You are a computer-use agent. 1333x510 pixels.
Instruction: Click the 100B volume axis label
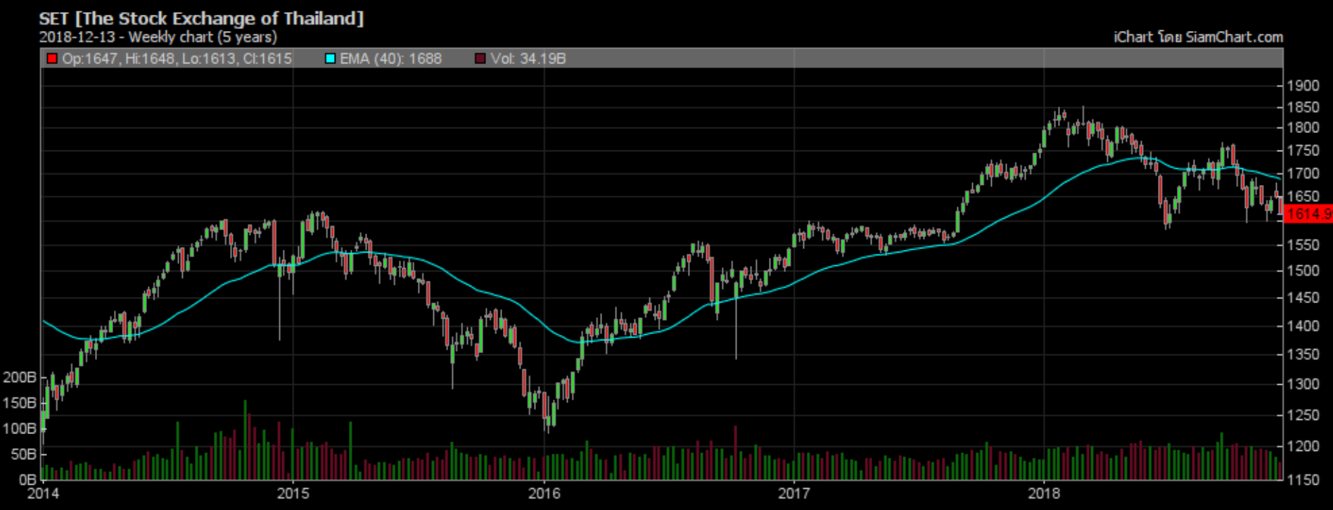pos(20,429)
